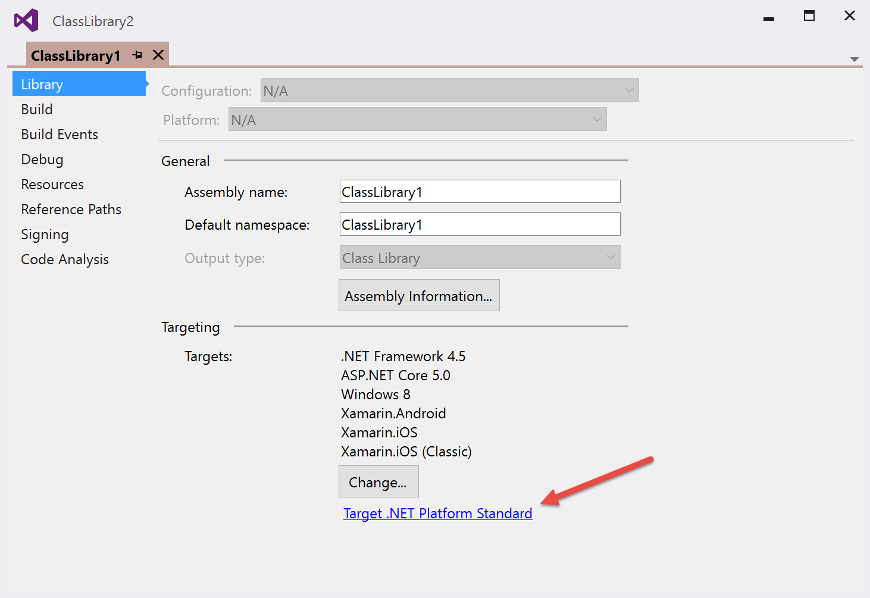870x598 pixels.
Task: Show the Reference Paths page
Action: [x=71, y=209]
